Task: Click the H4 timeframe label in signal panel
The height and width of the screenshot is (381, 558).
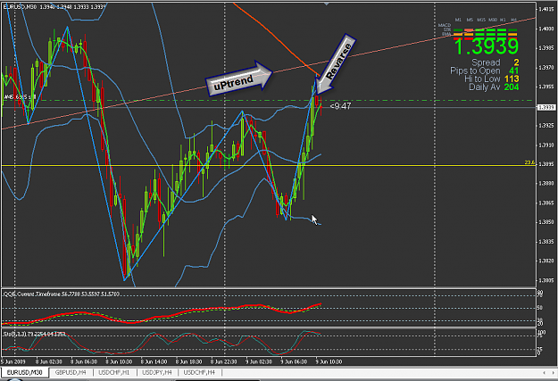Action: [x=513, y=20]
